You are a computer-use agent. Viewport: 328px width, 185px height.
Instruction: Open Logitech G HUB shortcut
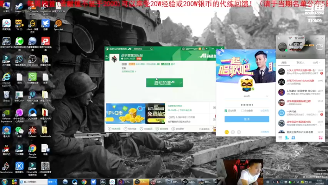(x=46, y=8)
